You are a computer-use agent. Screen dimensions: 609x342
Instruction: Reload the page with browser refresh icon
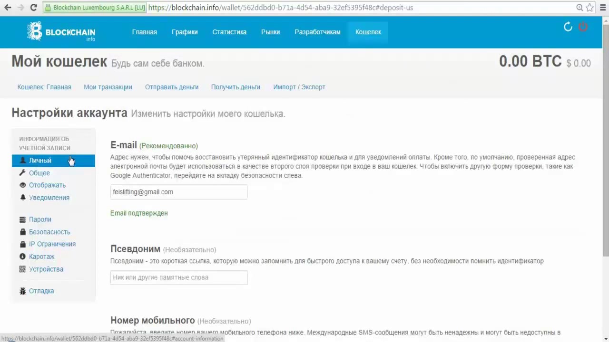click(33, 8)
